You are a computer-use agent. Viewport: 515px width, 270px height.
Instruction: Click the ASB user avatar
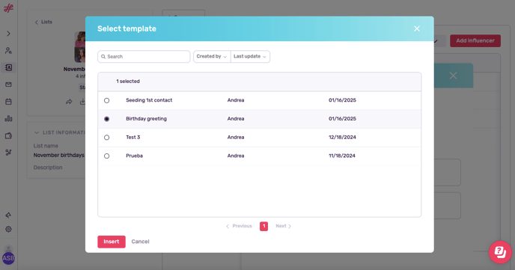coord(8,258)
